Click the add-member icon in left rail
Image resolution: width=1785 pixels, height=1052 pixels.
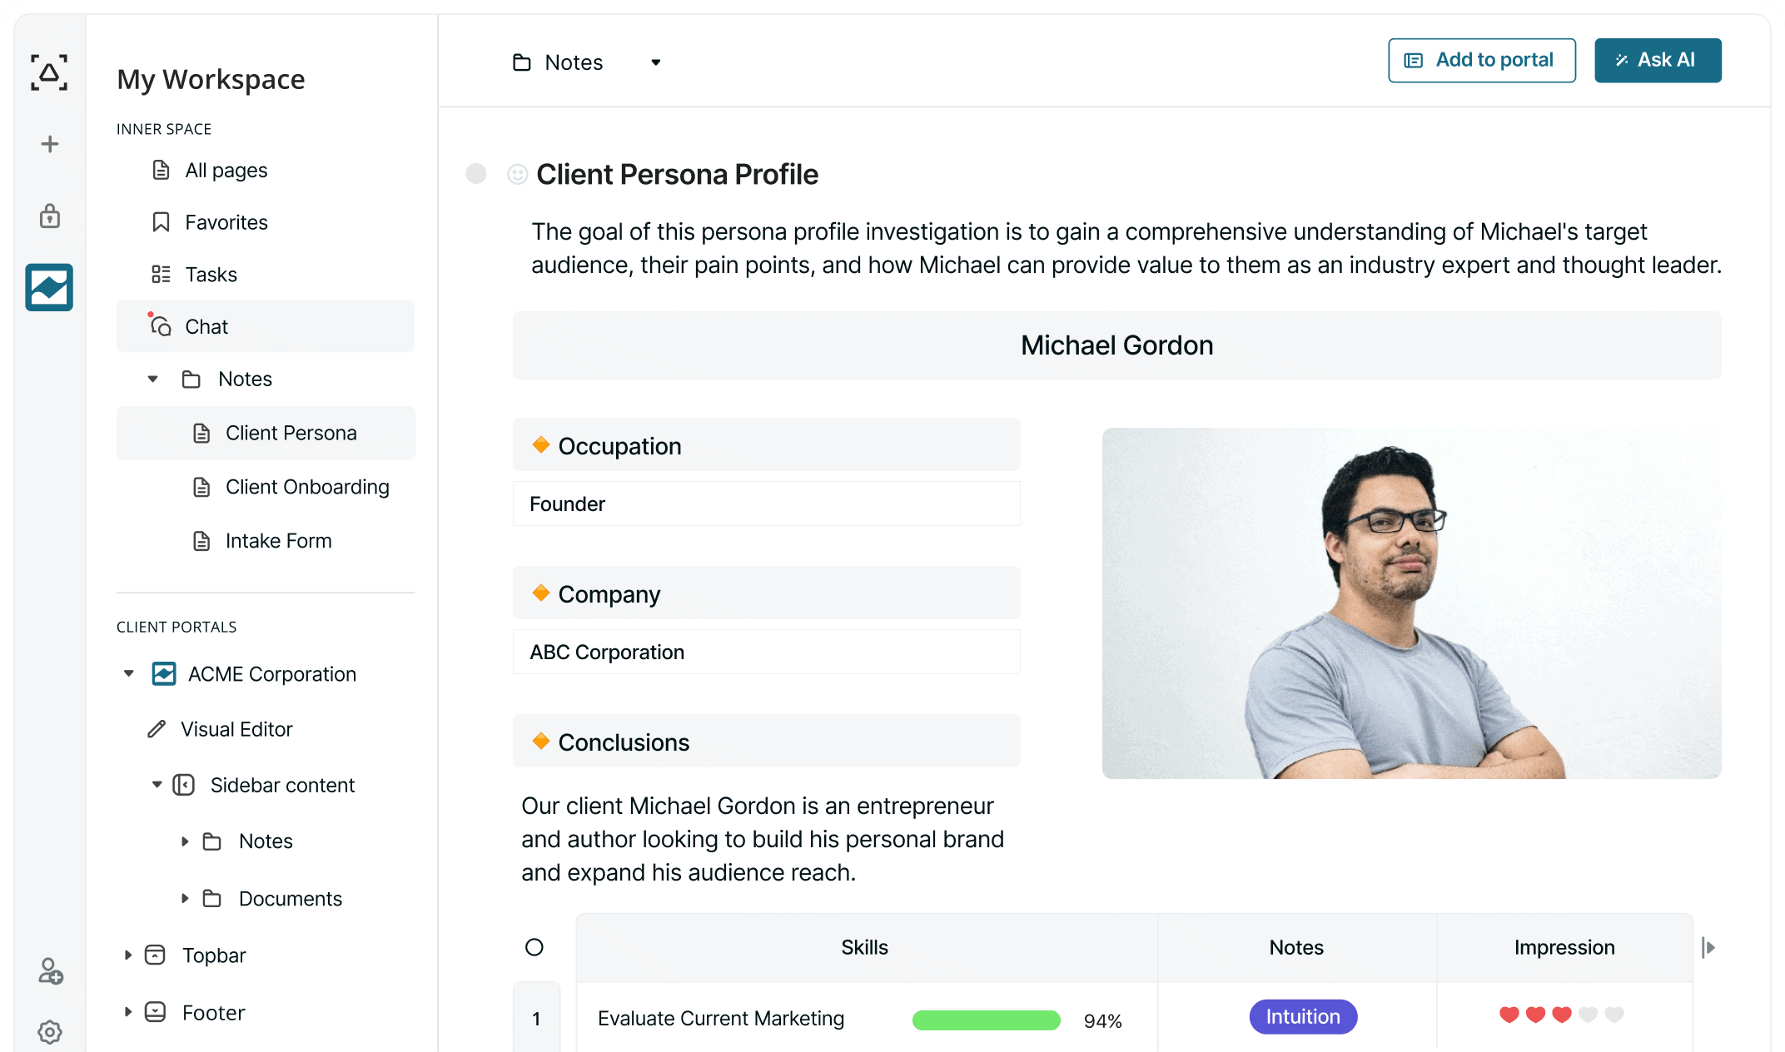[x=50, y=971]
